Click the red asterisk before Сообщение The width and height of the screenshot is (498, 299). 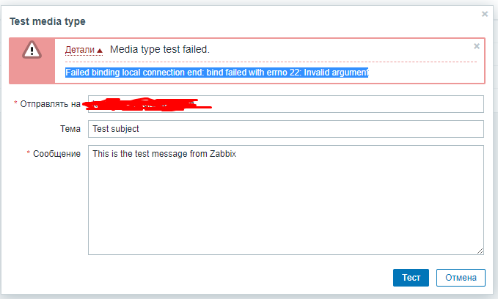click(29, 152)
